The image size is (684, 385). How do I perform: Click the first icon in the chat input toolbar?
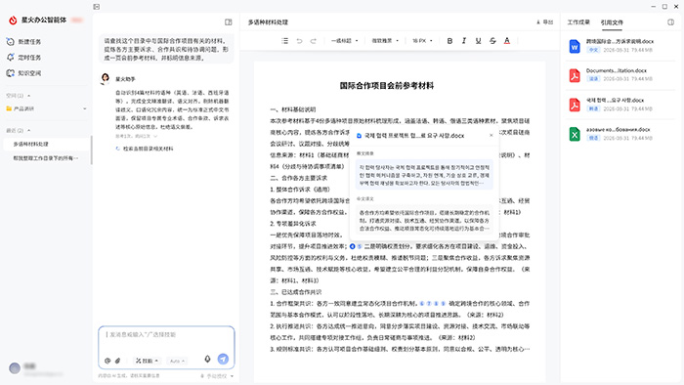(x=107, y=361)
